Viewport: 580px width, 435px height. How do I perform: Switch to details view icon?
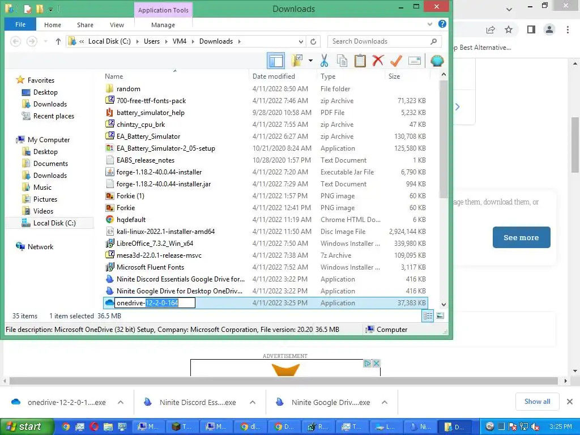[x=428, y=316]
